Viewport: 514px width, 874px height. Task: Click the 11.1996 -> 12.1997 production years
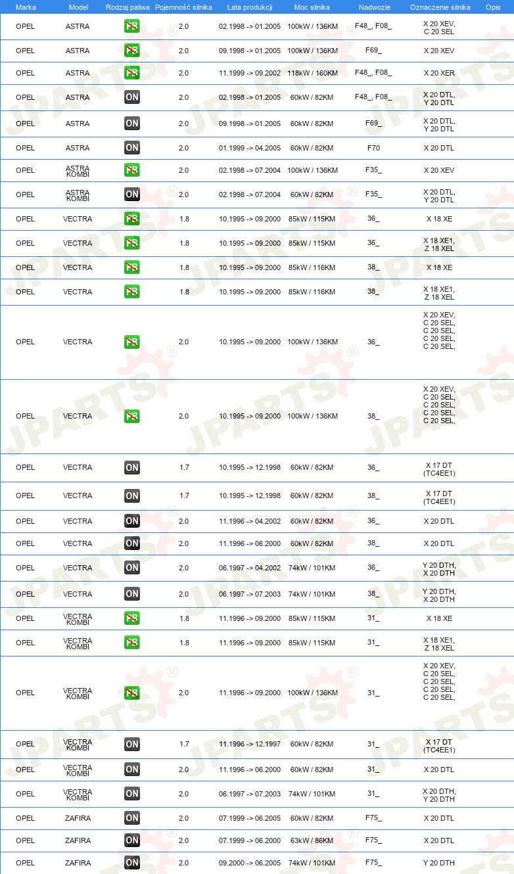[x=250, y=744]
